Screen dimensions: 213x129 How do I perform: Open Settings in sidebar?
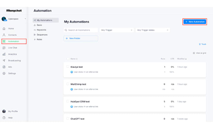12,73
